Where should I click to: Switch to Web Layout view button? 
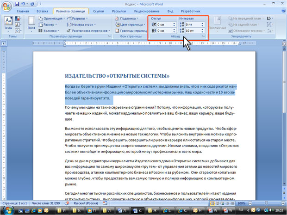(222, 203)
